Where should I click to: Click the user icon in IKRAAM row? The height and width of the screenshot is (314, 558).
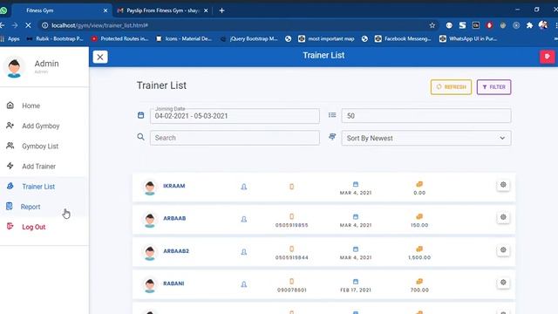(244, 187)
